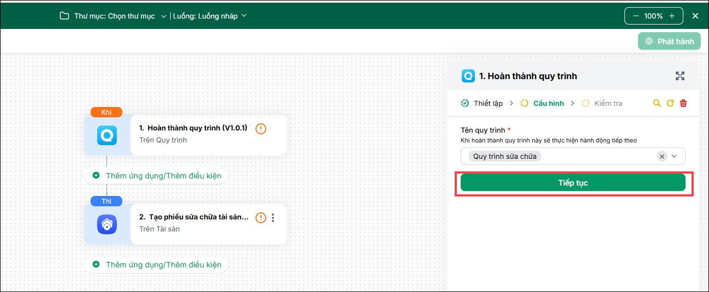
Task: Click the red trash delete icon
Action: (x=683, y=103)
